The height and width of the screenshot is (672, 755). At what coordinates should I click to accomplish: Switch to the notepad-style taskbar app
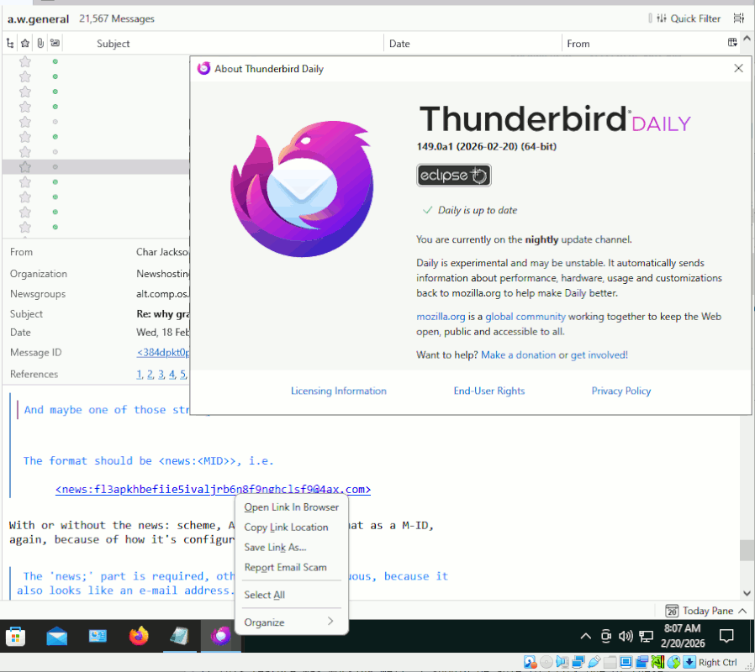pos(180,637)
